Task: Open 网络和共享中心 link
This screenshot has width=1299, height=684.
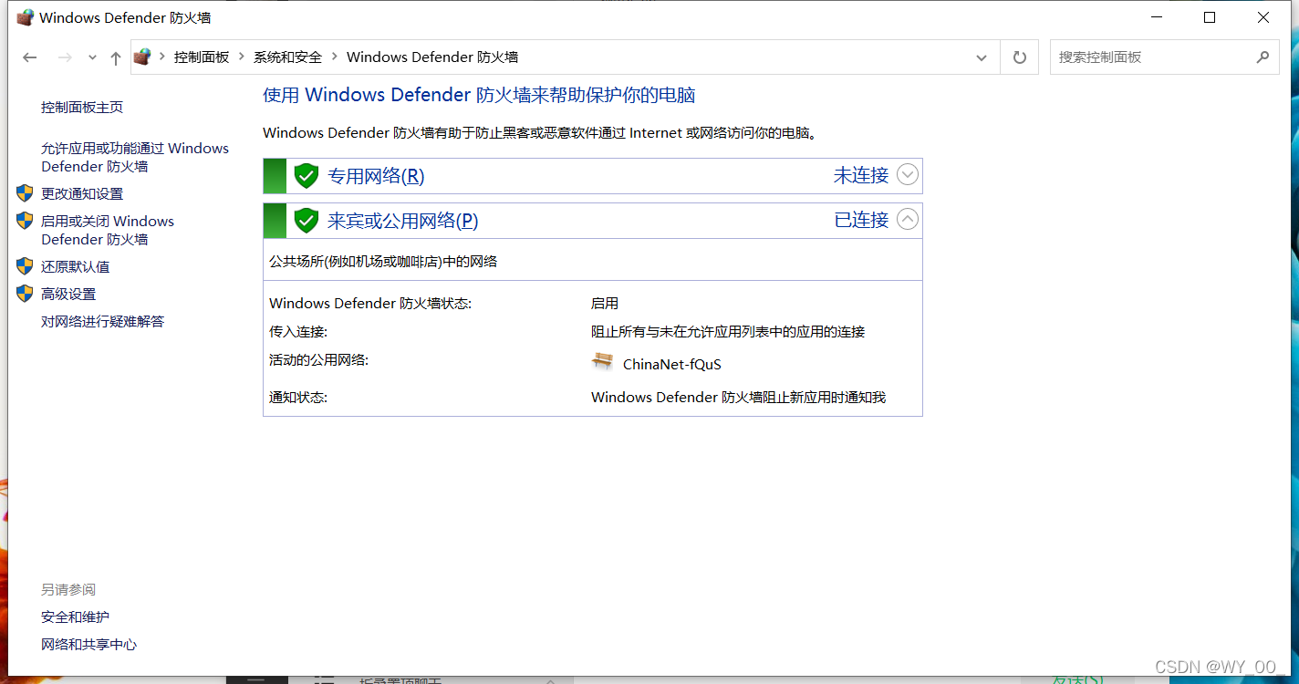Action: [x=88, y=644]
